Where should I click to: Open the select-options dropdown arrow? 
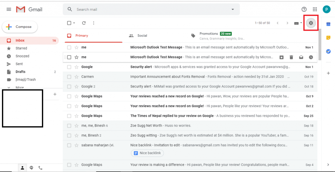tap(74, 23)
